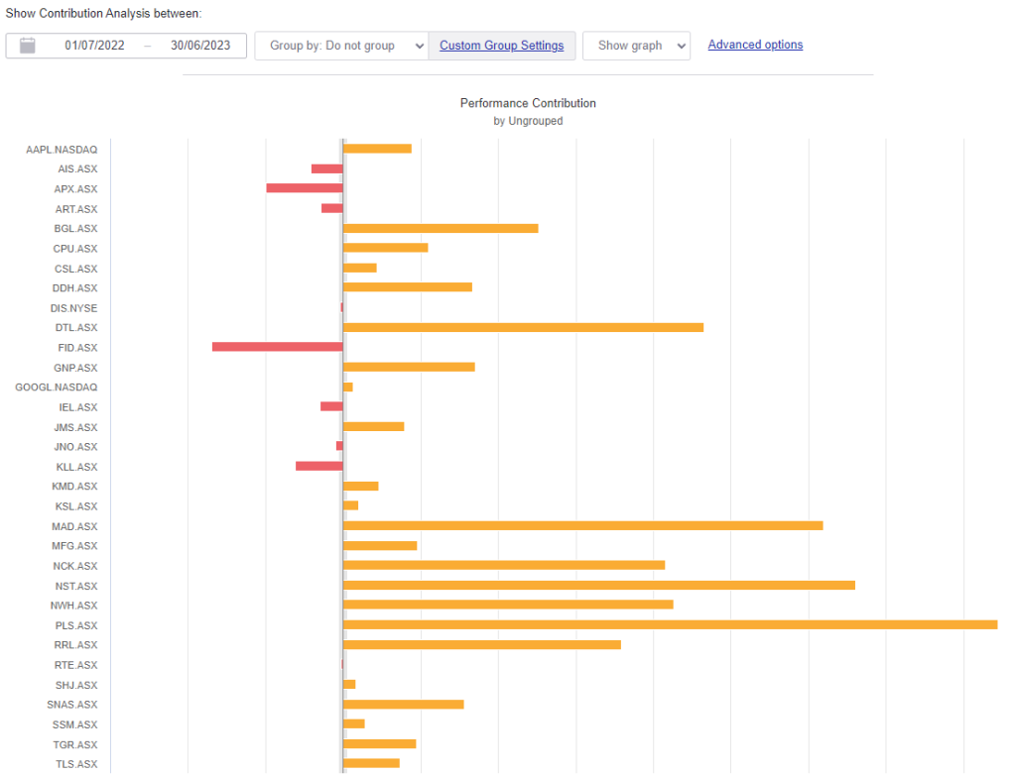Click the TLS.ASX axis label
This screenshot has height=776, width=1016.
pos(76,764)
